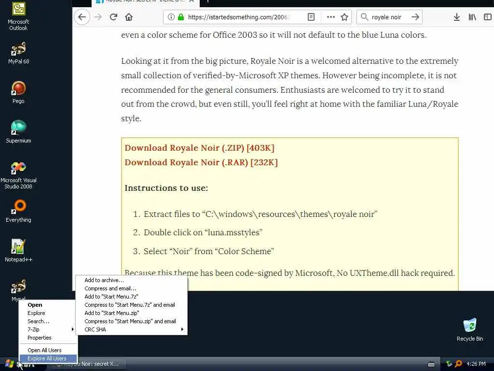494x371 pixels.
Task: Click the search magnifier icon
Action: point(364,17)
